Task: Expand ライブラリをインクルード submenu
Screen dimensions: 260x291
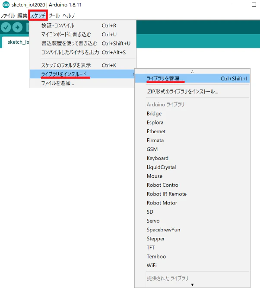Action: pyautogui.click(x=82, y=74)
